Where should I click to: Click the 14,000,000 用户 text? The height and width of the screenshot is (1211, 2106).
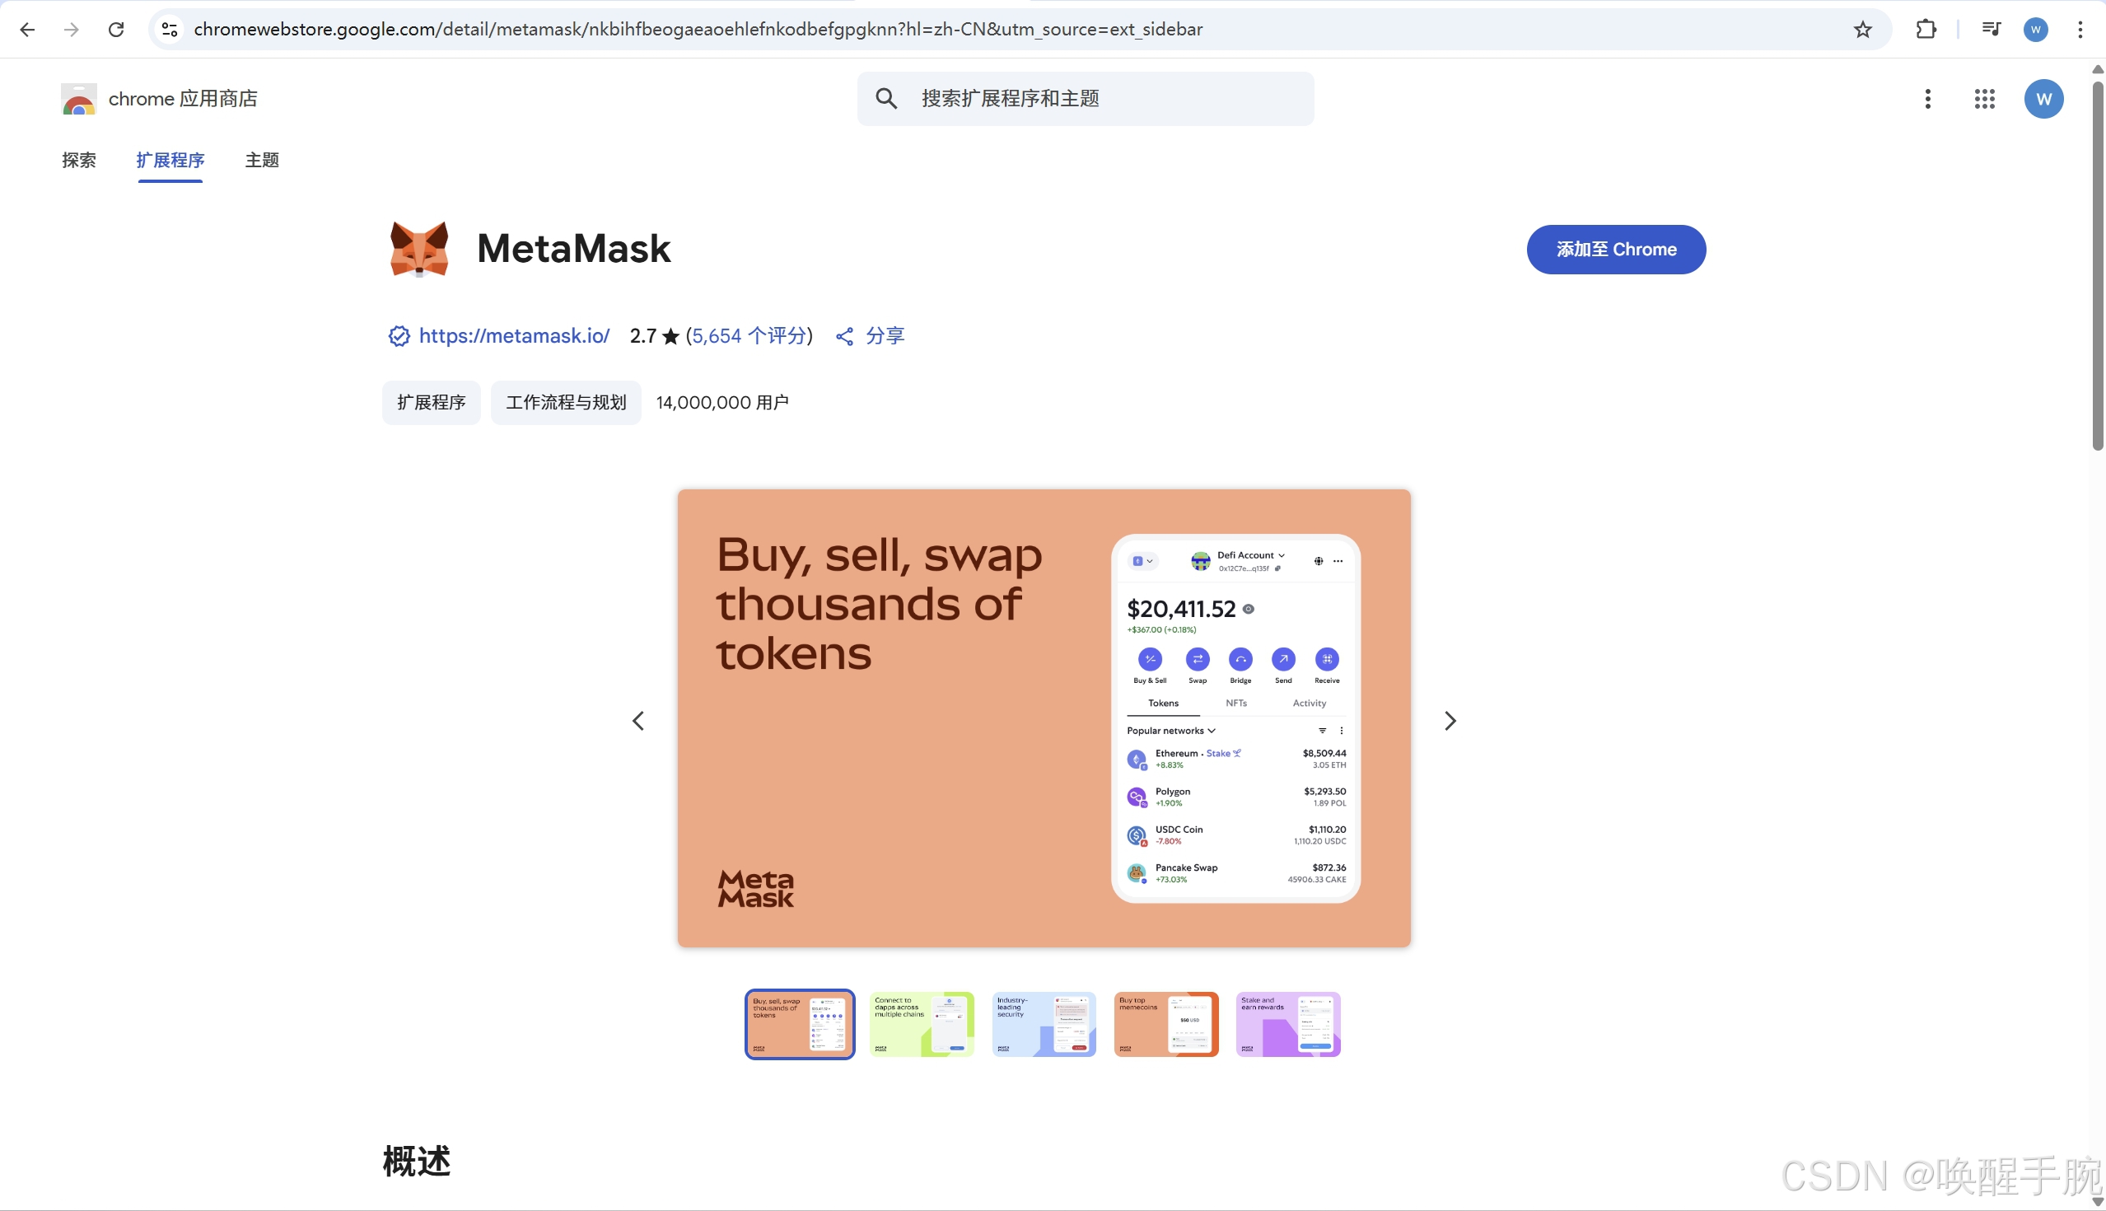point(721,403)
